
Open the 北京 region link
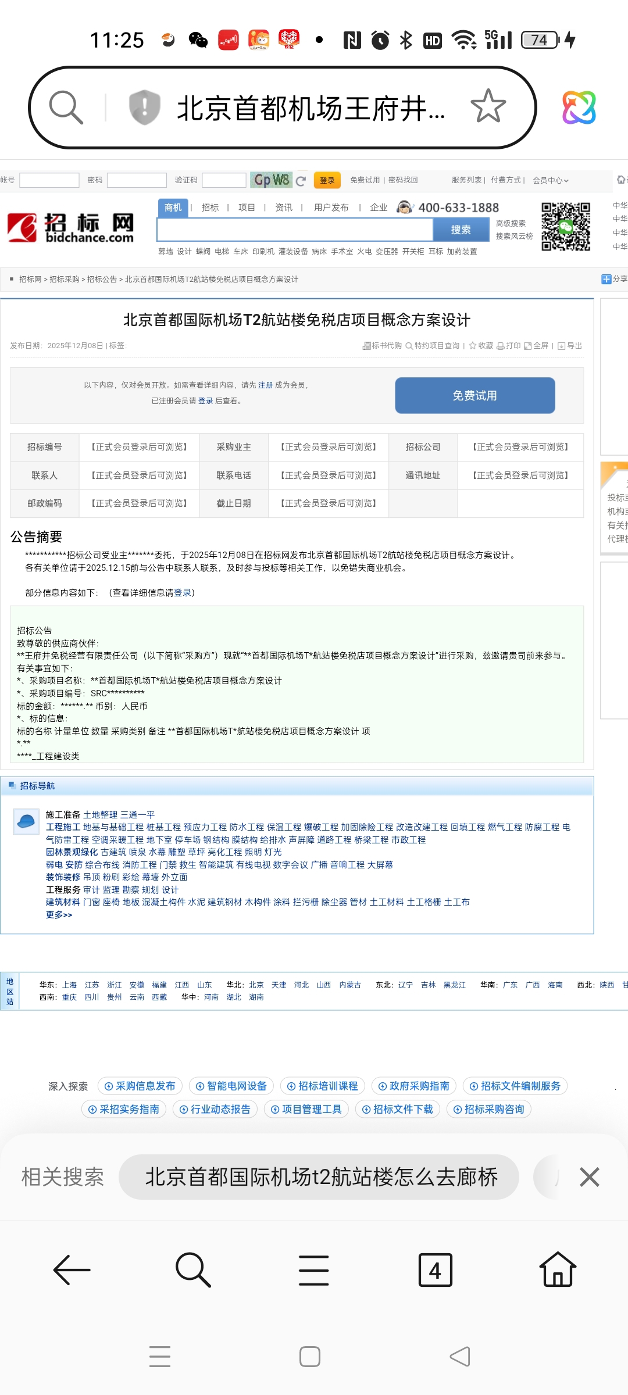click(x=256, y=985)
